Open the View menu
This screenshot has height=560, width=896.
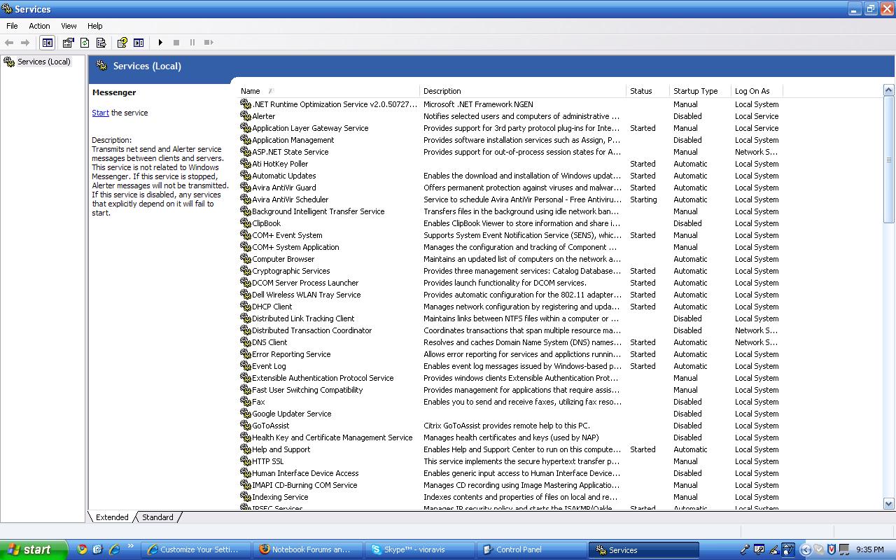tap(69, 26)
